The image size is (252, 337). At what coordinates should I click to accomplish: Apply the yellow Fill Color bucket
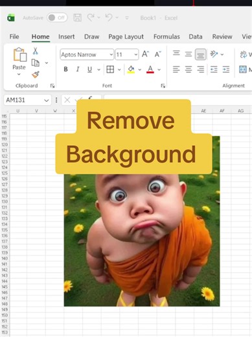(x=131, y=69)
